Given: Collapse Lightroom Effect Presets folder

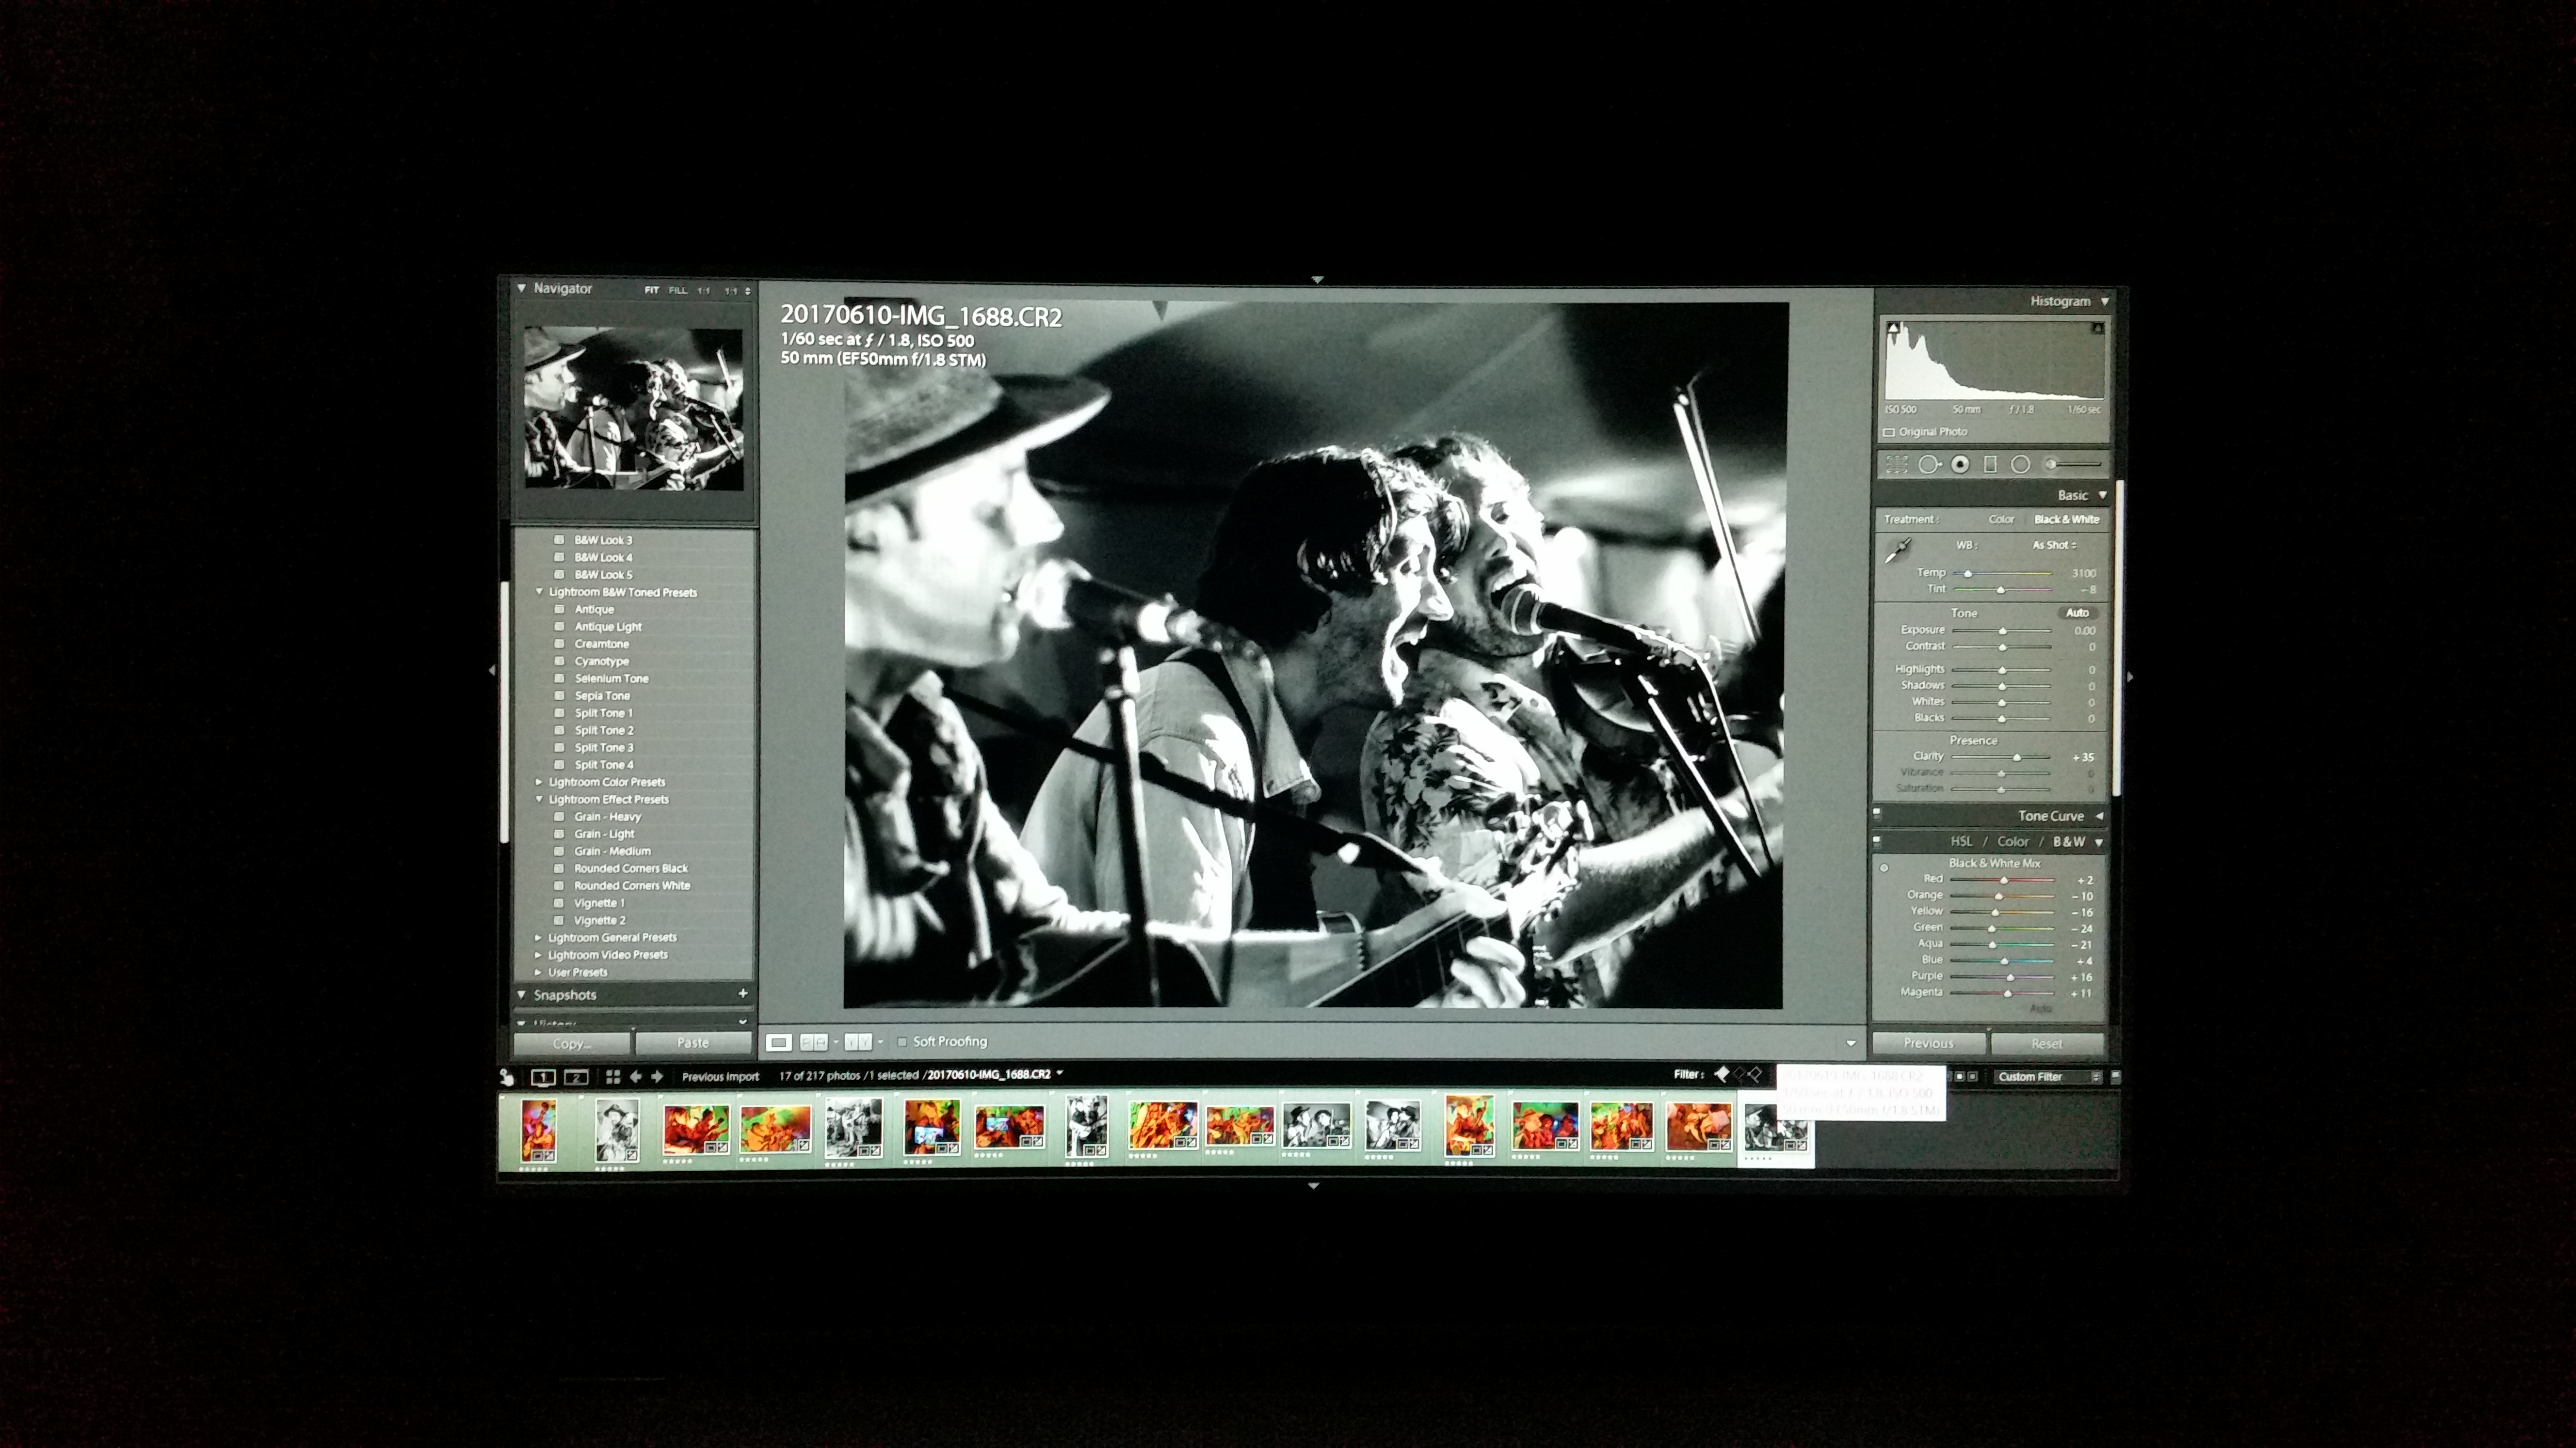Looking at the screenshot, I should (x=539, y=800).
